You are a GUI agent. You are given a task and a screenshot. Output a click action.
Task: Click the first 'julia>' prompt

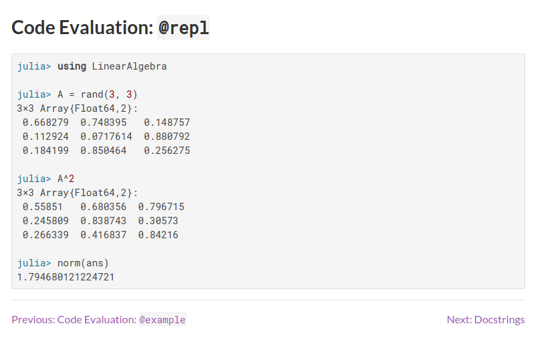(x=34, y=66)
